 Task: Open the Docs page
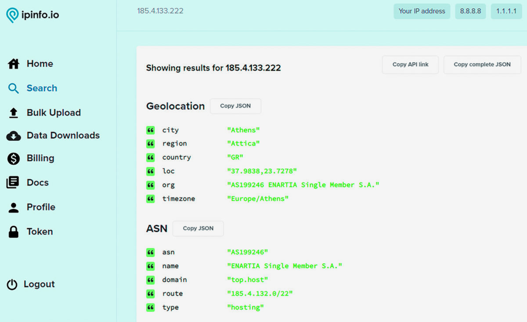pyautogui.click(x=38, y=182)
